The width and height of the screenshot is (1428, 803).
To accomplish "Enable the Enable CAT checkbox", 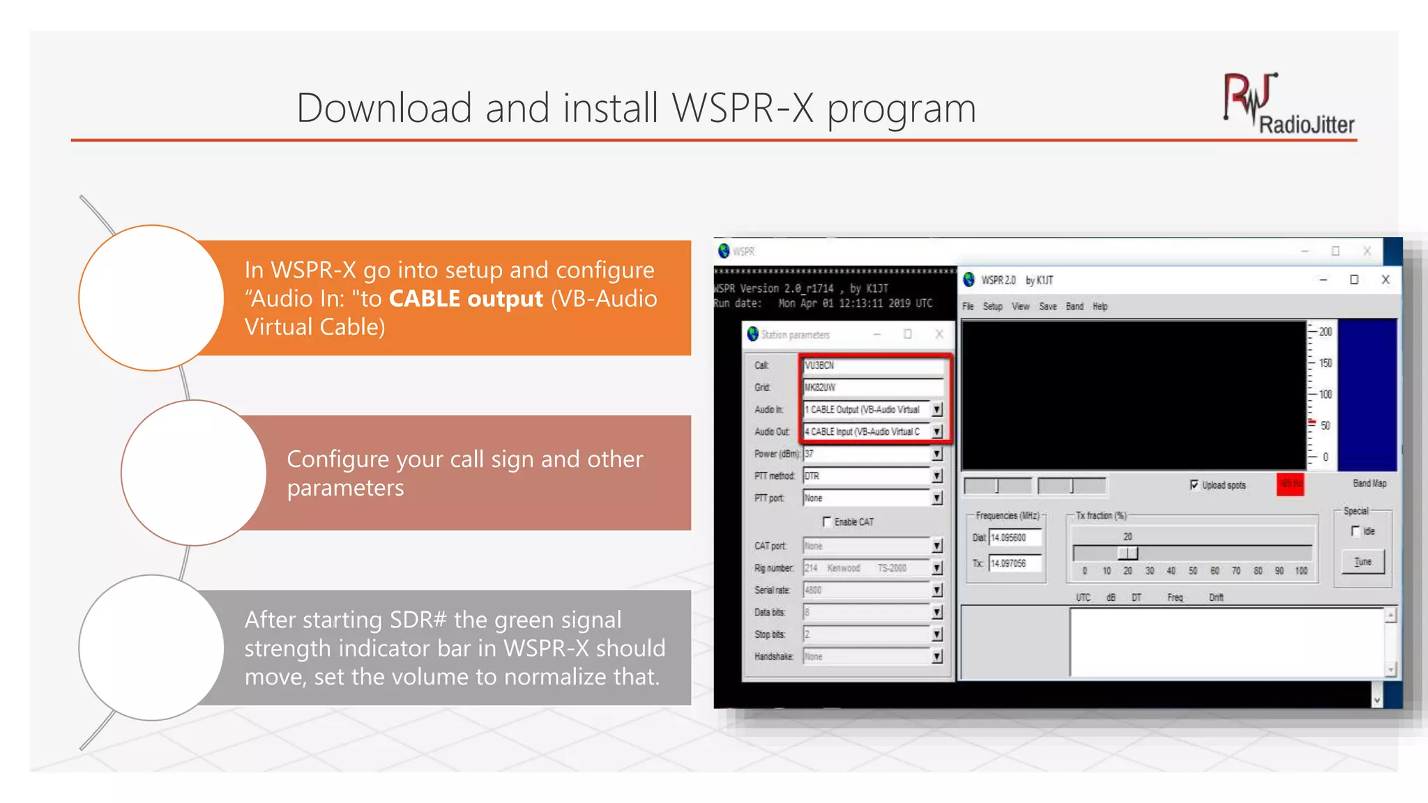I will pyautogui.click(x=827, y=521).
